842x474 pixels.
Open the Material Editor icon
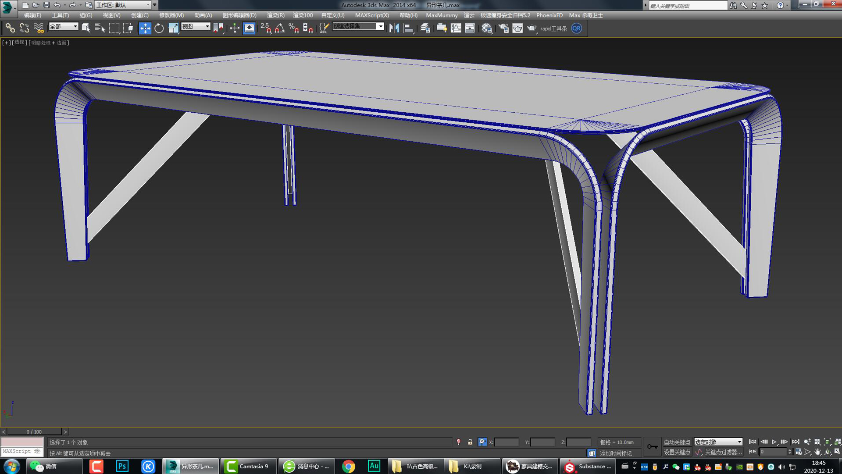click(x=487, y=28)
